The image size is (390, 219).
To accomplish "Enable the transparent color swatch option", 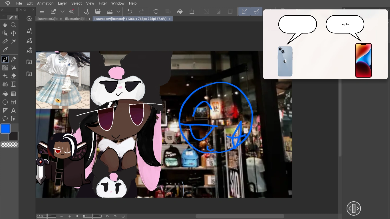I will (9, 145).
